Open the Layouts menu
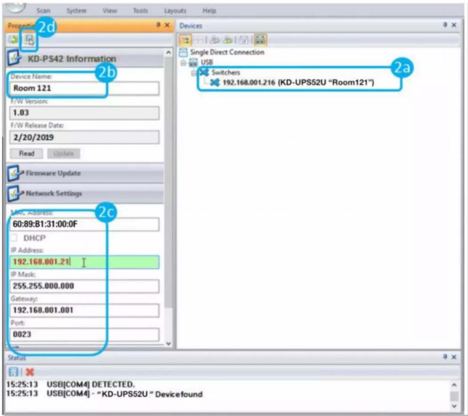The image size is (468, 416). [175, 11]
